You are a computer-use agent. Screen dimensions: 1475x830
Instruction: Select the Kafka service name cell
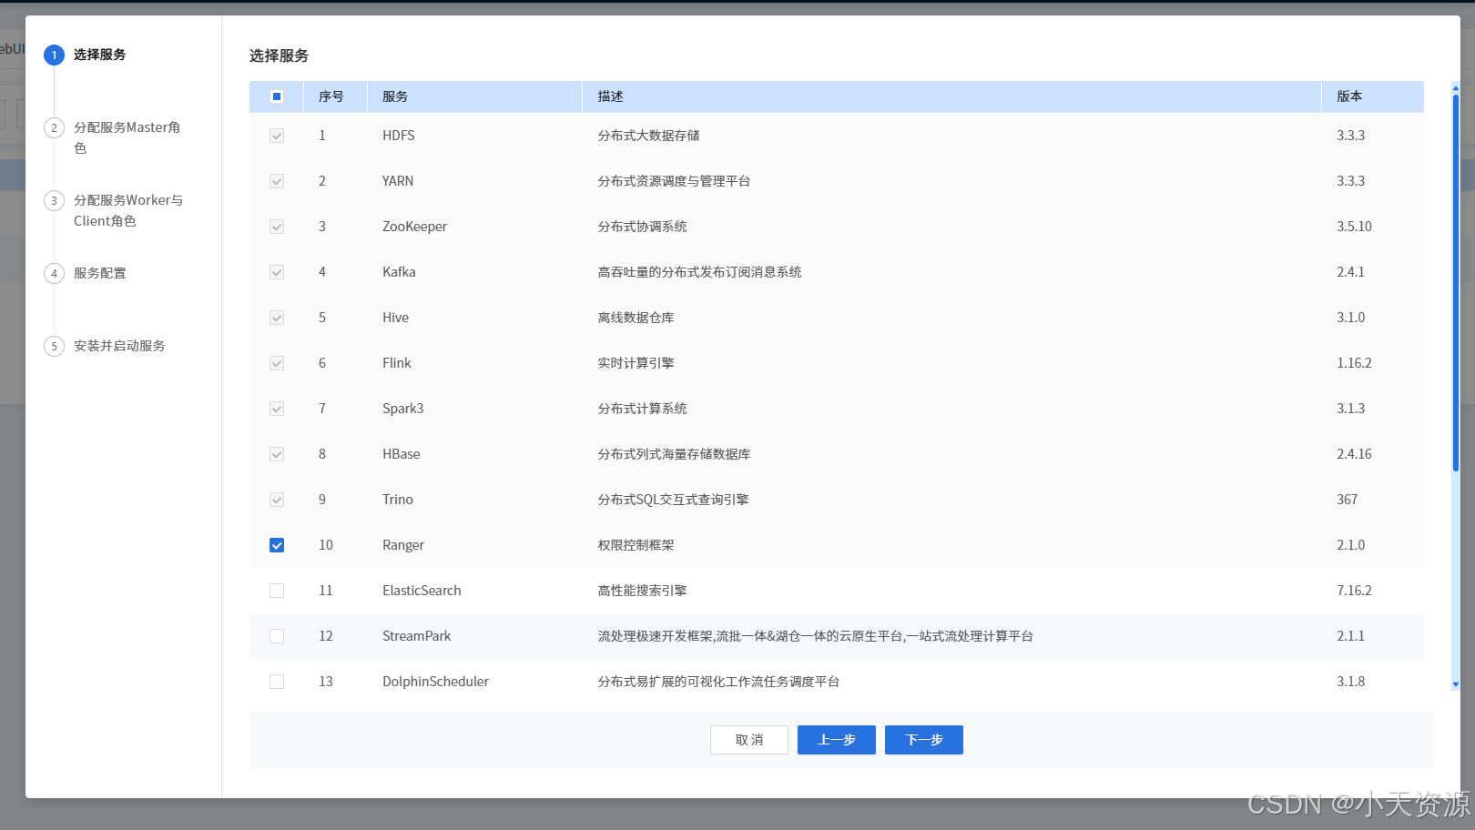[399, 272]
